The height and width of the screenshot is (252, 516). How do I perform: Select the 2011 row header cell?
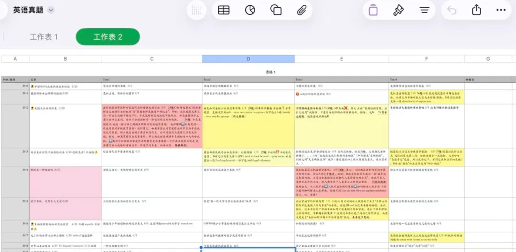15,97
